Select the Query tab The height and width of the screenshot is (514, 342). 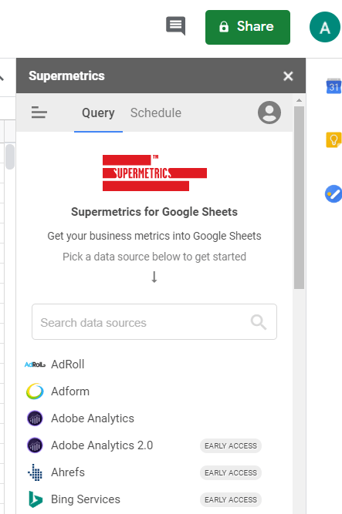point(98,113)
